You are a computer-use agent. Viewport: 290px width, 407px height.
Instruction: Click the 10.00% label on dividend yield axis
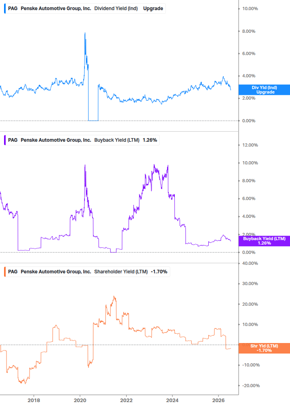tap(250, 9)
